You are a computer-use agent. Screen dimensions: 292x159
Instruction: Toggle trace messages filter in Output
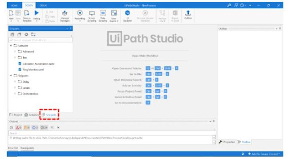44,127
